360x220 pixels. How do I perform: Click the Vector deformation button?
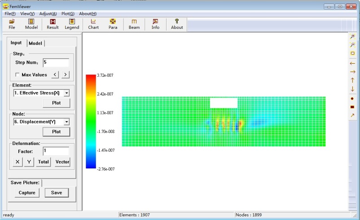[x=62, y=162]
